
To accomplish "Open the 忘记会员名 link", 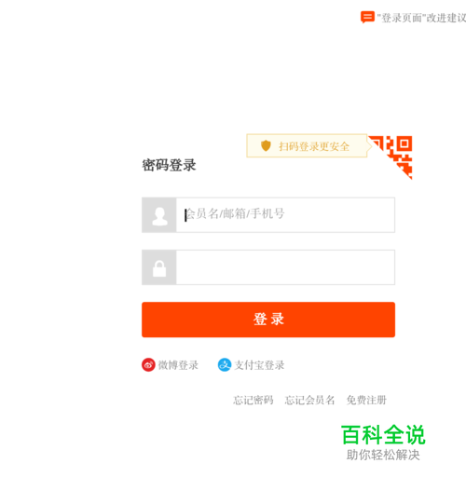I will pyautogui.click(x=309, y=400).
